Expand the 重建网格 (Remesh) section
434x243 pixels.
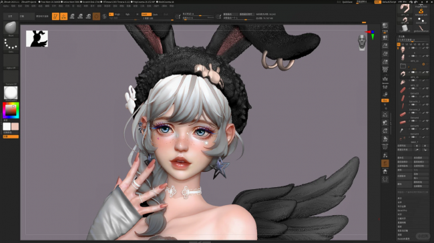click(x=402, y=222)
